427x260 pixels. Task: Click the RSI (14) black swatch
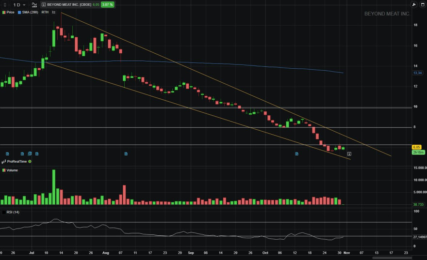(x=4, y=212)
